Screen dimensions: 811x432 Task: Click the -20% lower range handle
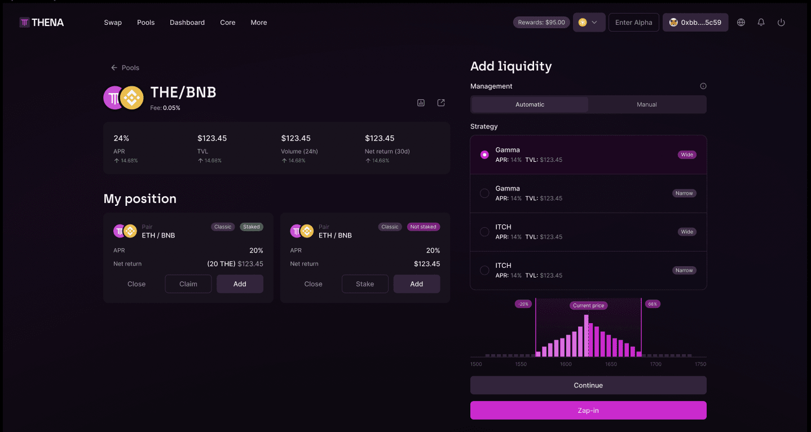523,304
